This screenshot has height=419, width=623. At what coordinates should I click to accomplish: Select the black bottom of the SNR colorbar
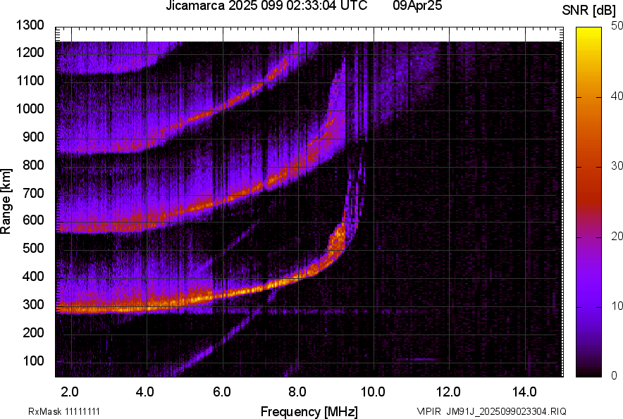589,373
